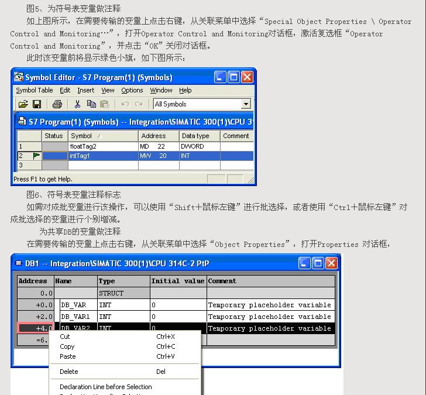Open the Window menu
Viewport: 426px width, 395px height.
coord(161,90)
